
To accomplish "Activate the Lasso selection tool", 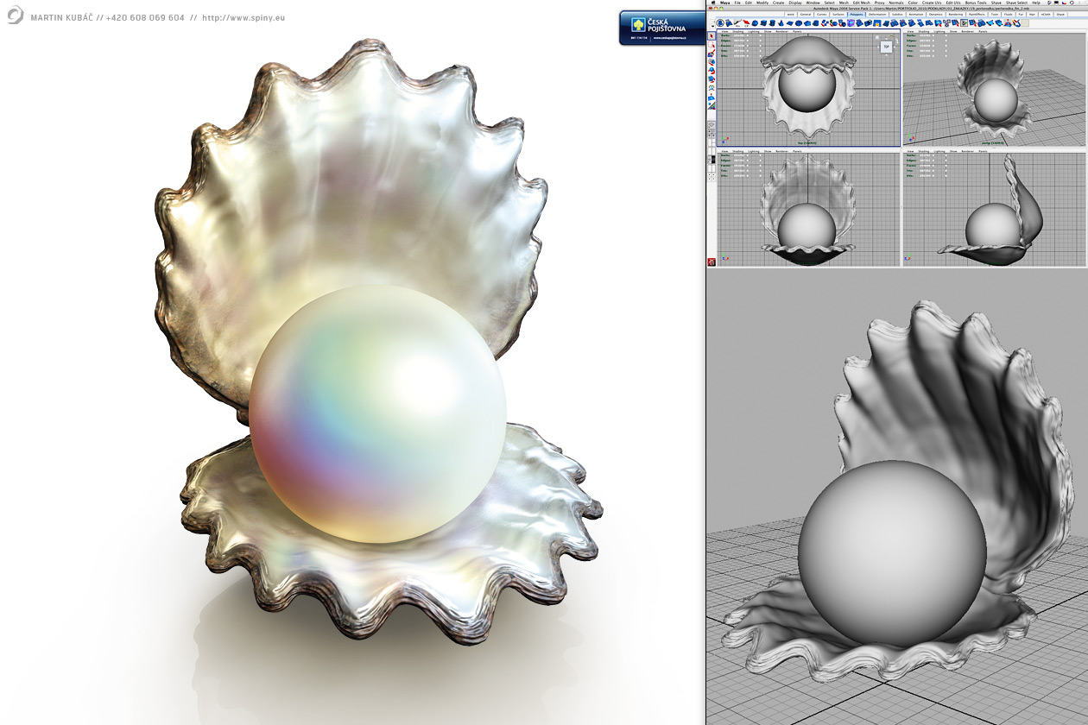I will coord(712,45).
